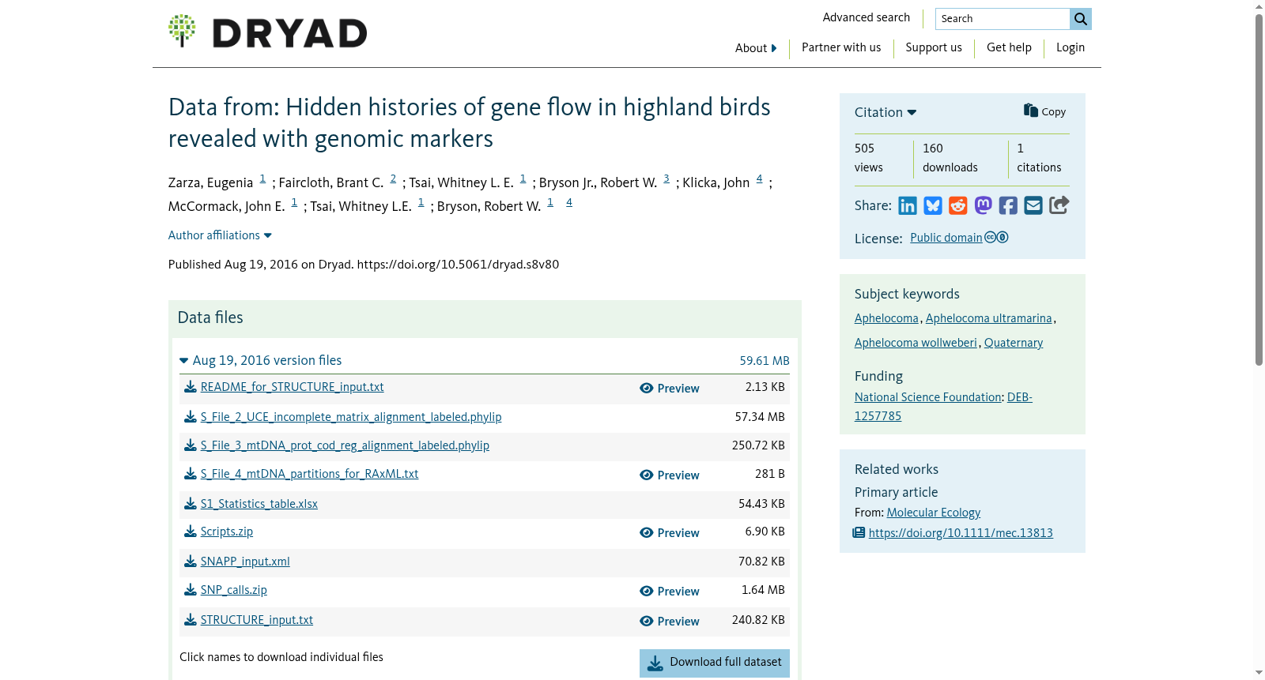Click download icon for S_File_3_mtDNA phylip file
Viewport: 1265px width, 680px height.
(x=191, y=445)
